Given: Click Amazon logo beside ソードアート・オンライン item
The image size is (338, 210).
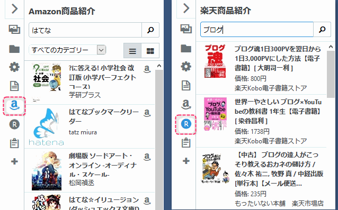Looking at the screenshot, I should pyautogui.click(x=147, y=157).
